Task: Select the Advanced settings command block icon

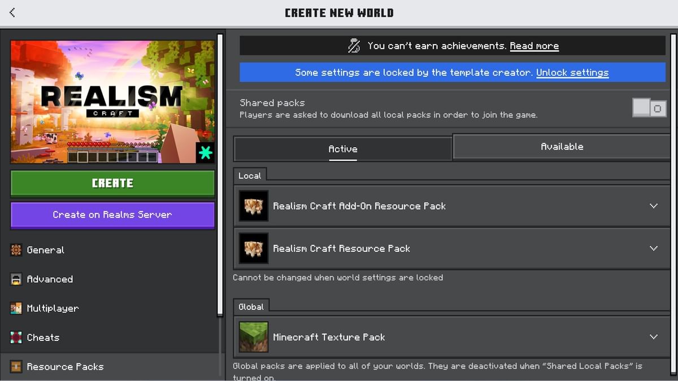Action: coord(16,279)
